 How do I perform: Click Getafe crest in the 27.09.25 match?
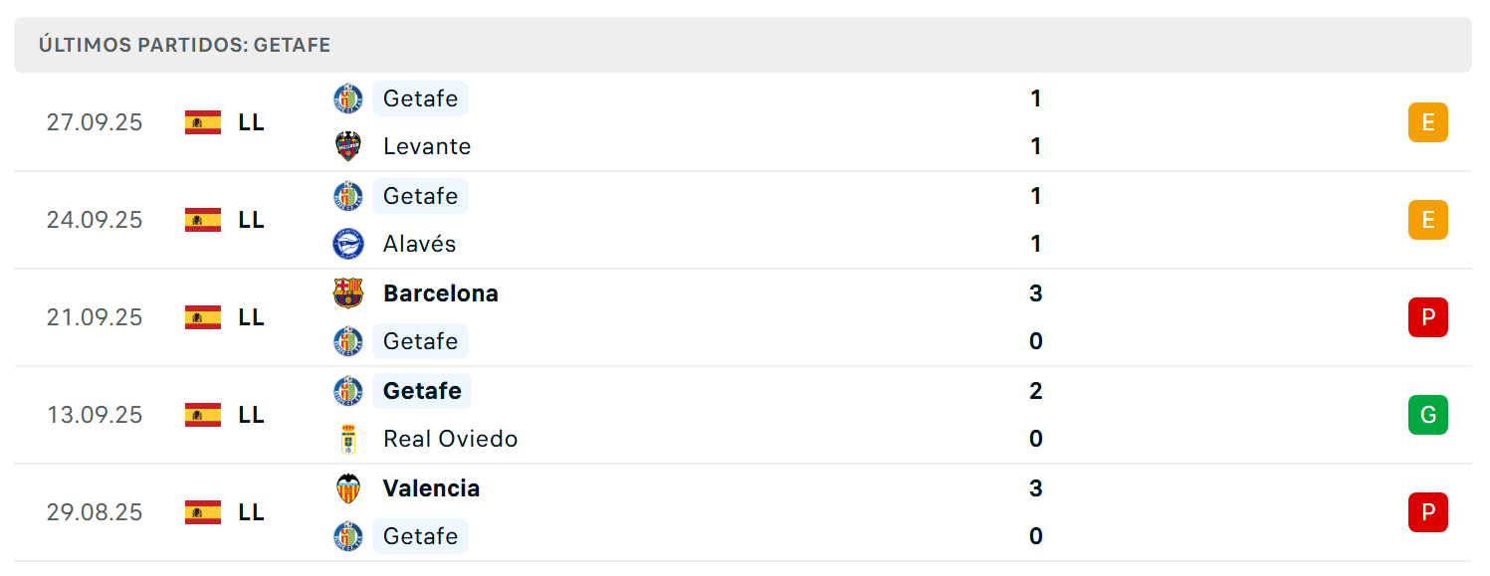pos(348,98)
